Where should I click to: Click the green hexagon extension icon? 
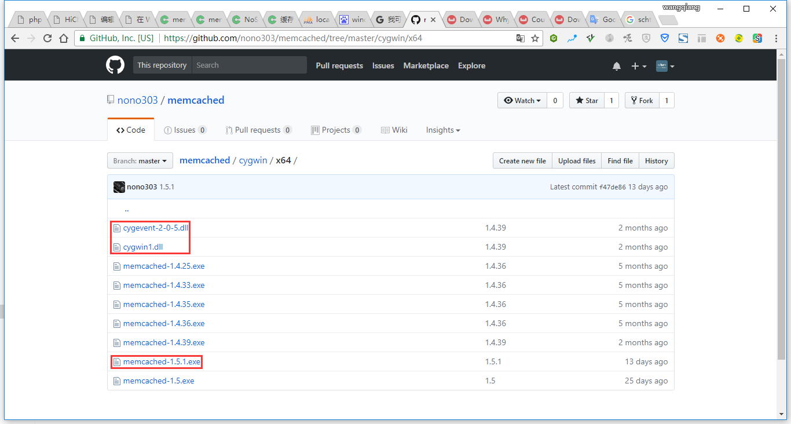[x=554, y=38]
